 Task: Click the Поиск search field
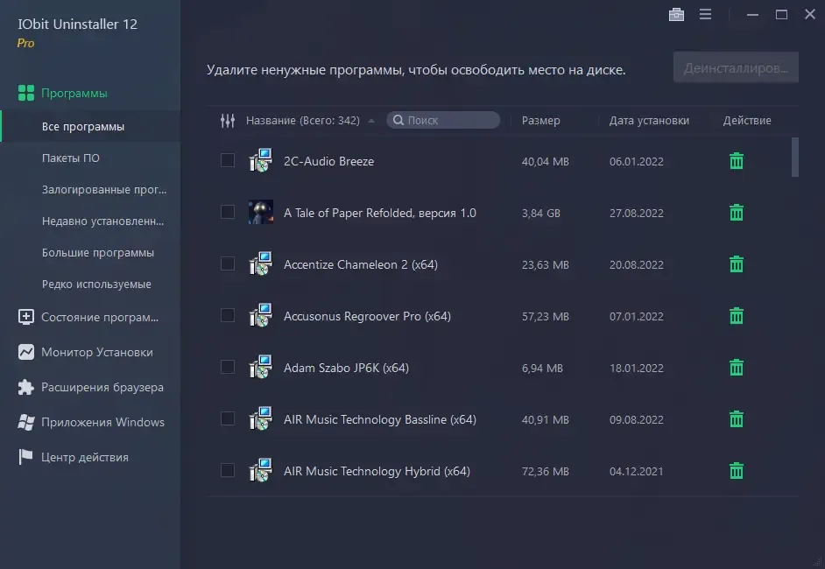443,121
